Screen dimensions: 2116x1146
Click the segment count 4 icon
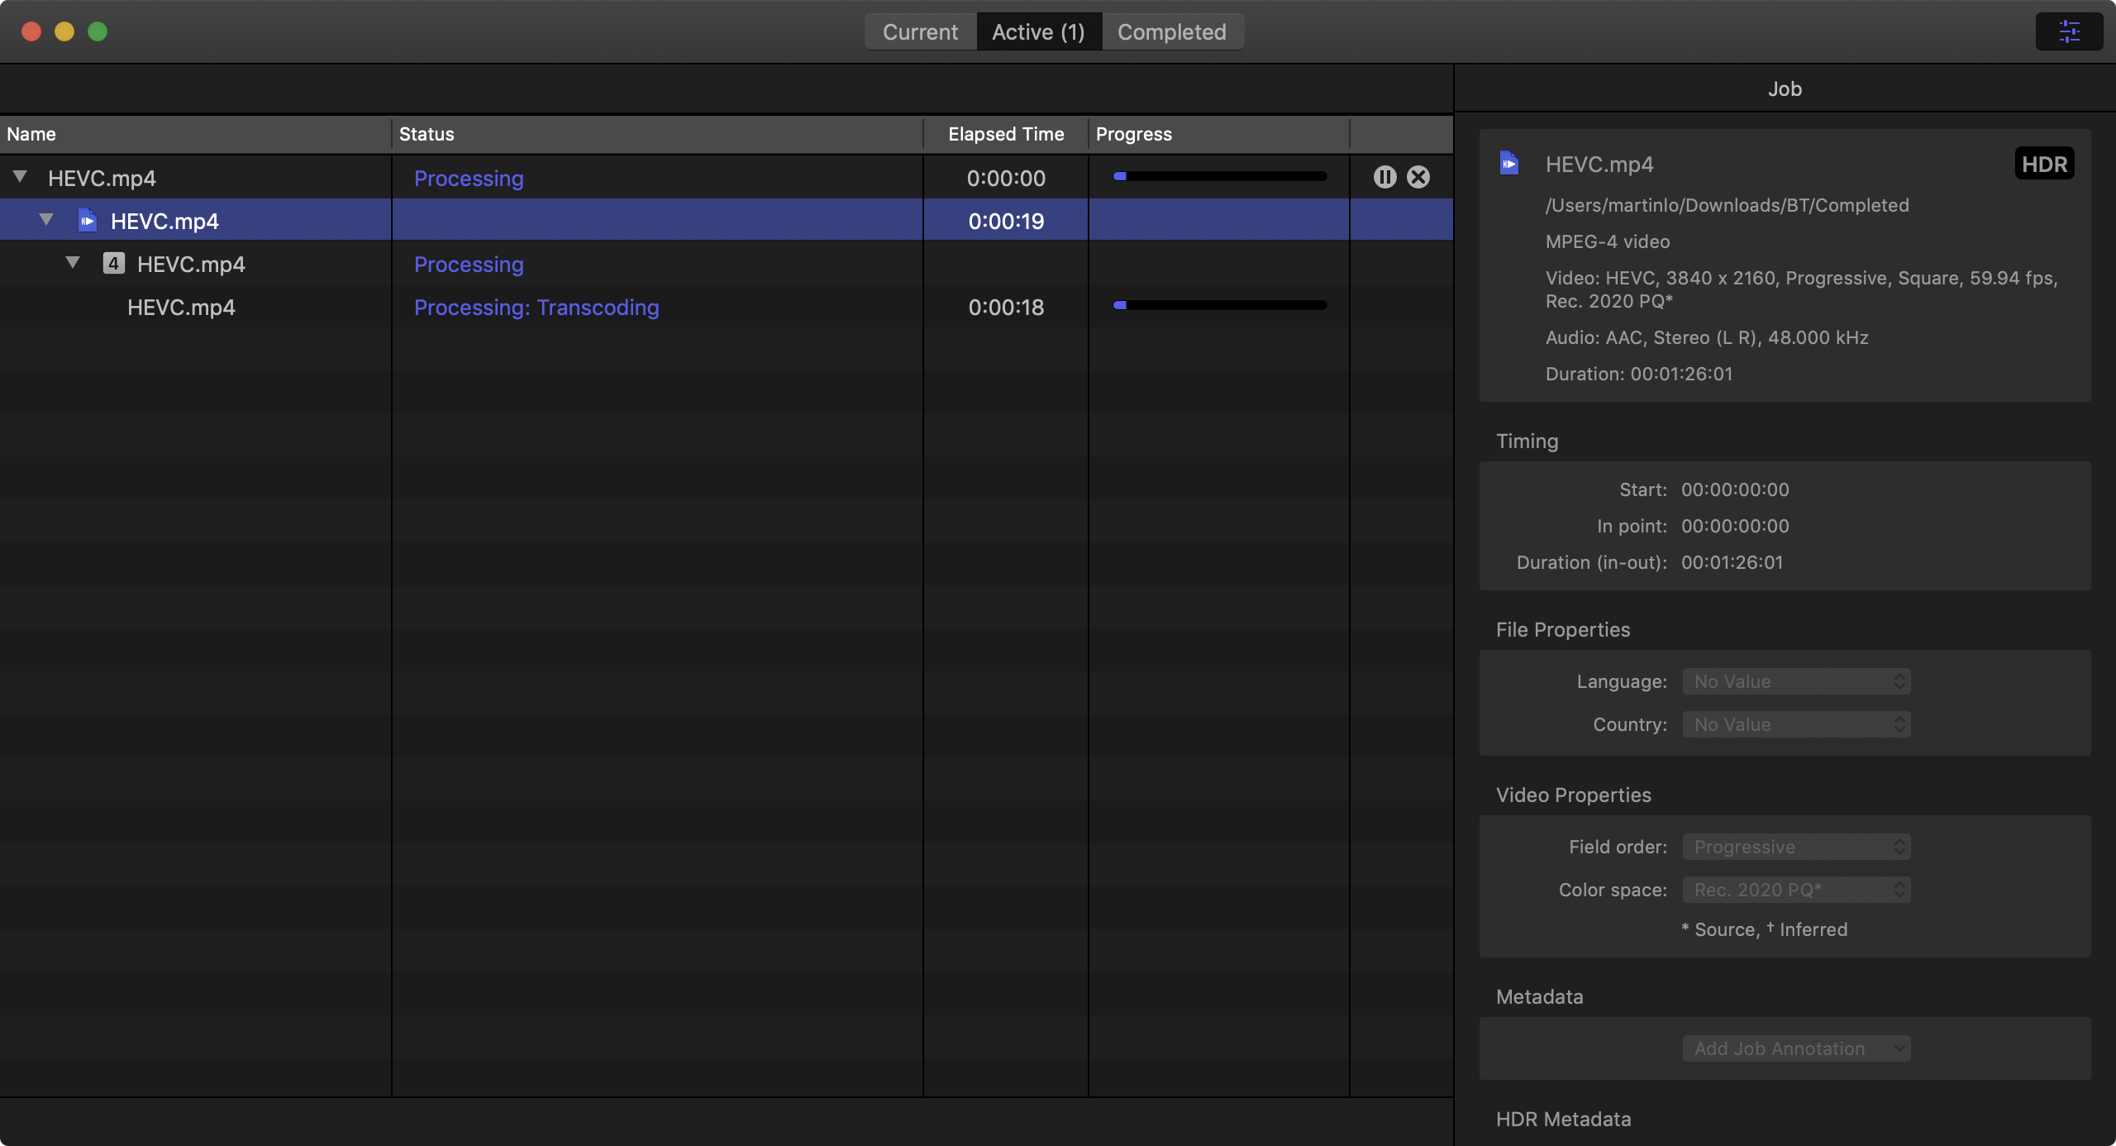pyautogui.click(x=113, y=264)
